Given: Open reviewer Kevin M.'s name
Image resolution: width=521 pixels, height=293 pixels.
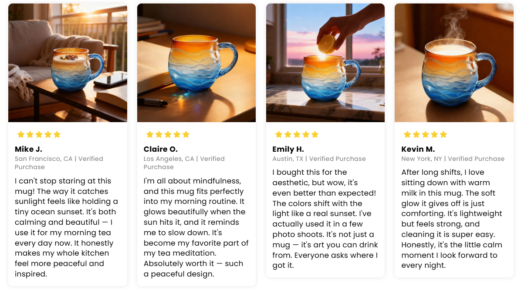Looking at the screenshot, I should 418,149.
